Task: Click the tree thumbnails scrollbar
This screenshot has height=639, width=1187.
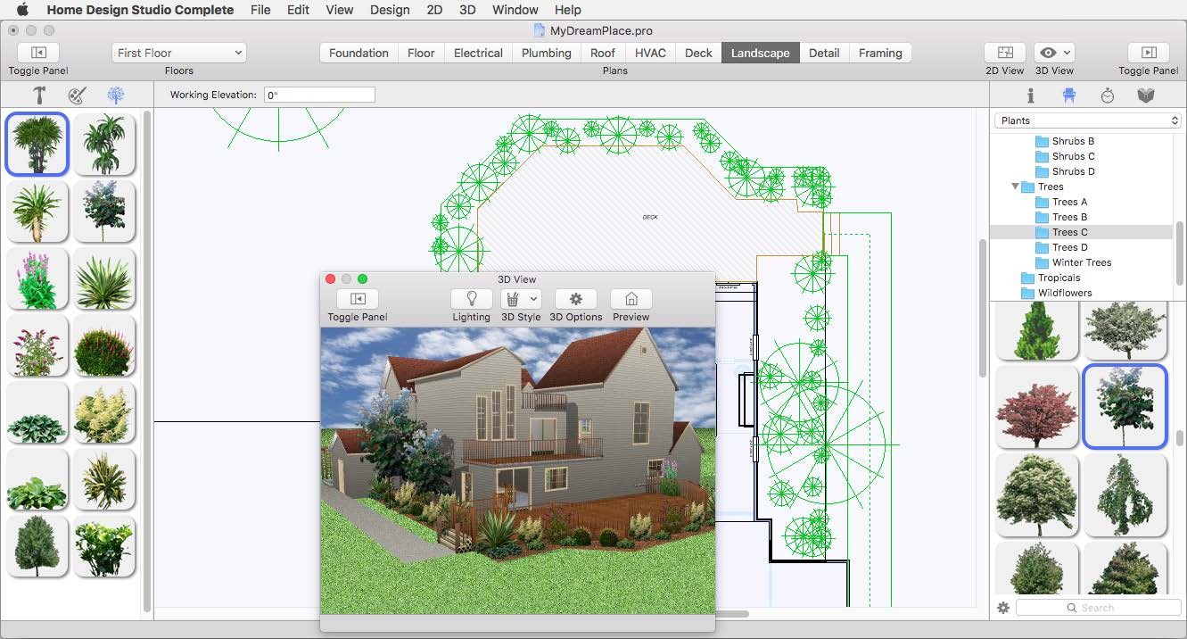Action: click(x=1180, y=440)
